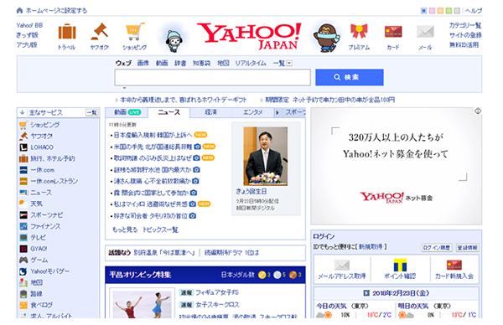This screenshot has width=503, height=325.
Task: Click the 地図 map icon in sidebar
Action: (23, 282)
